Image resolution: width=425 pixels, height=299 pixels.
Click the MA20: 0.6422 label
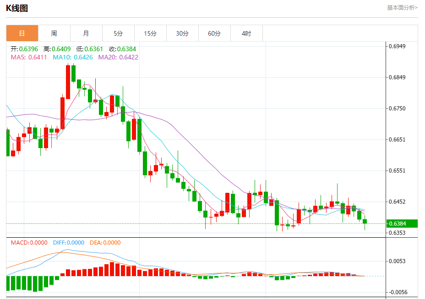118,57
